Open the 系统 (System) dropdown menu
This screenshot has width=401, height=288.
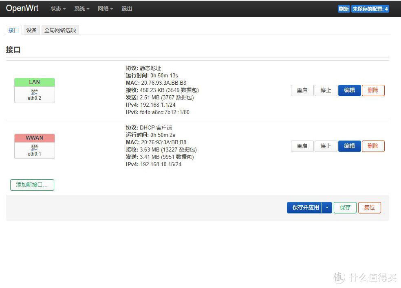[x=81, y=9]
